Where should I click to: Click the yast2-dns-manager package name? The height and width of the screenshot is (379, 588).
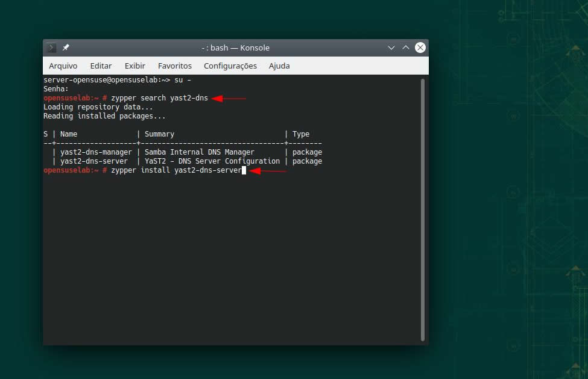[x=95, y=152]
